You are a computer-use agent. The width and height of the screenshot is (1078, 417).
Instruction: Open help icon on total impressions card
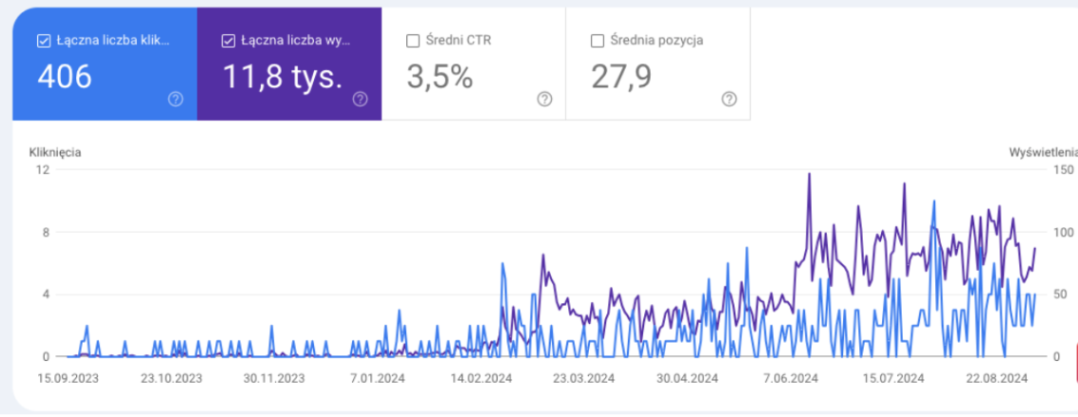[360, 99]
